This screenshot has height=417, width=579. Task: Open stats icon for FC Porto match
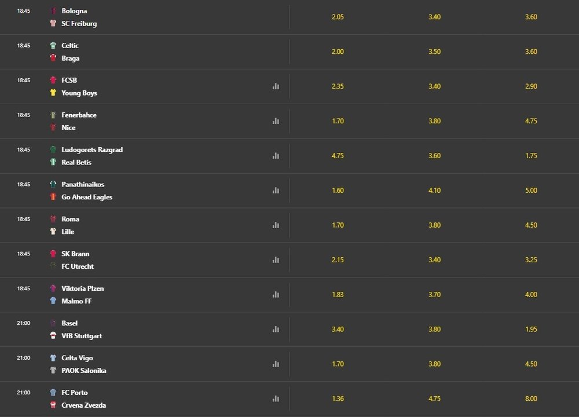(x=276, y=399)
